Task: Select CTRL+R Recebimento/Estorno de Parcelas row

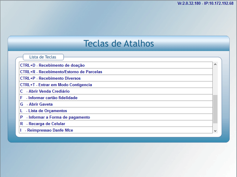Action: [x=116, y=72]
